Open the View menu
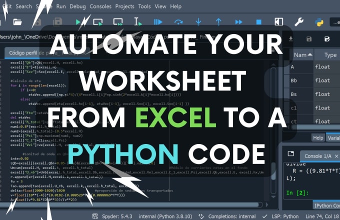The image size is (340, 220). [x=160, y=6]
